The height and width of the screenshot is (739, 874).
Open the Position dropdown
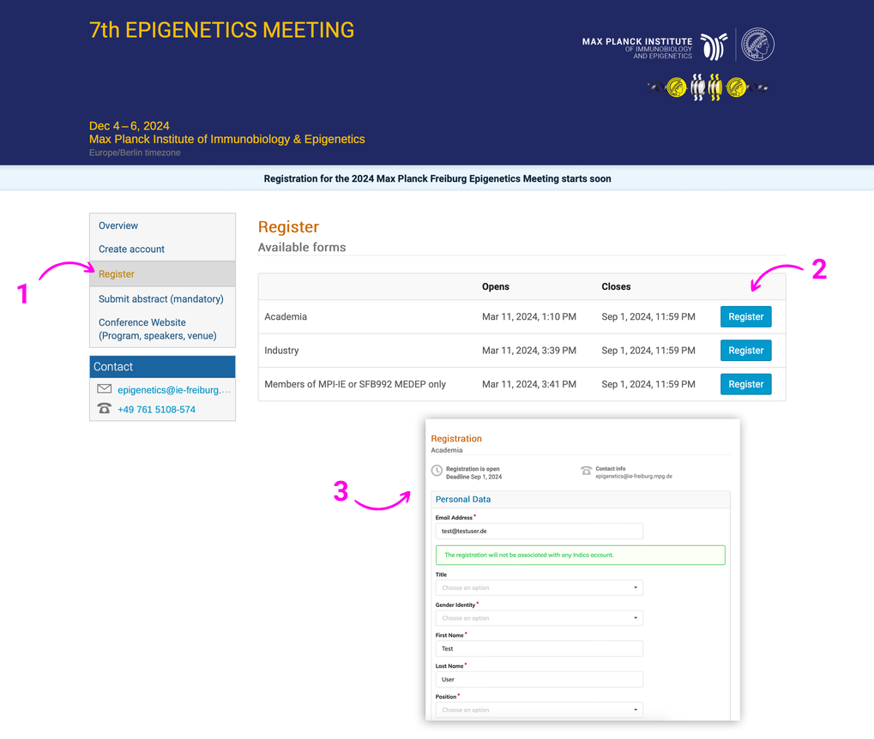(x=539, y=710)
